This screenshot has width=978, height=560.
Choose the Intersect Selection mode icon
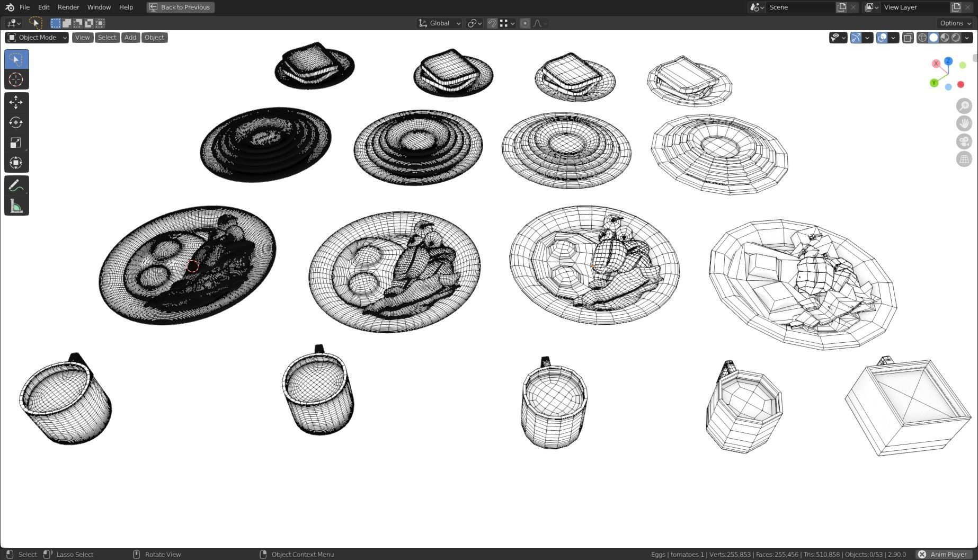(x=100, y=23)
